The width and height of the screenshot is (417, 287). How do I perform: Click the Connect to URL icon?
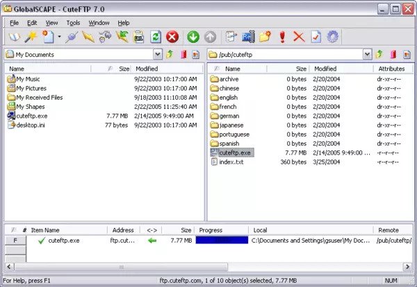138,37
